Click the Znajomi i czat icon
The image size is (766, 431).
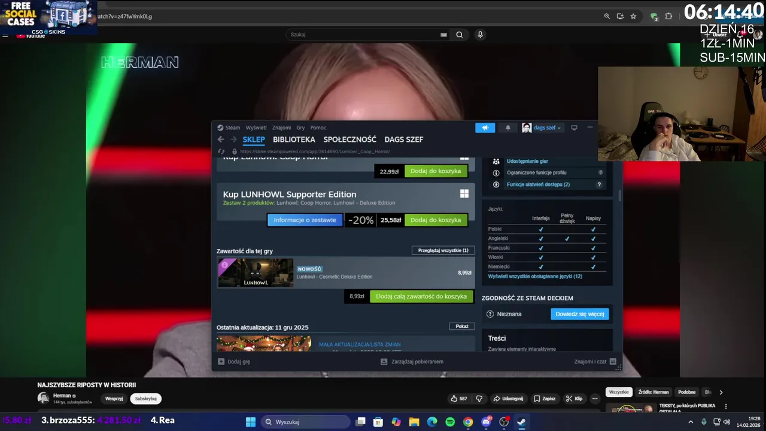613,362
